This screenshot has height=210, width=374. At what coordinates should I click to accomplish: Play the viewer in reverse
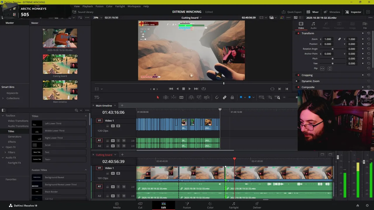click(177, 89)
